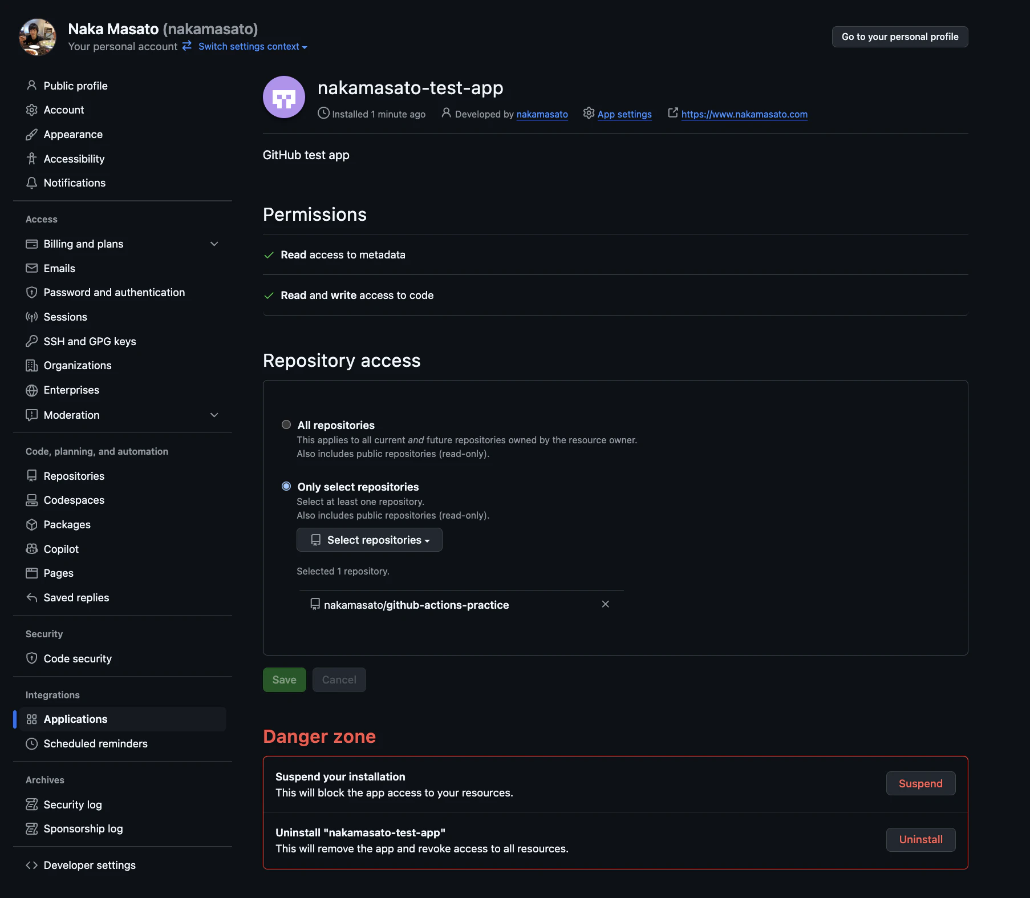Open the App settings link

pos(625,114)
